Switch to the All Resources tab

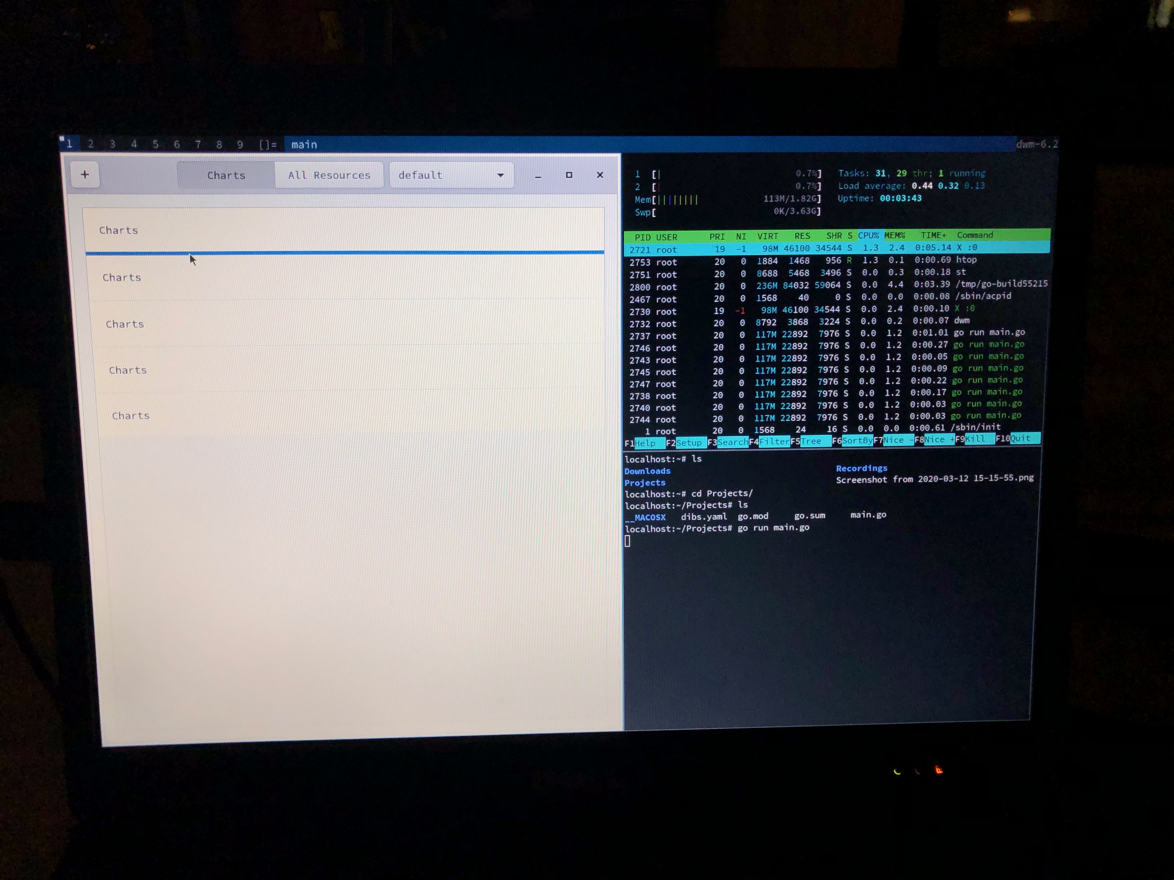(329, 175)
